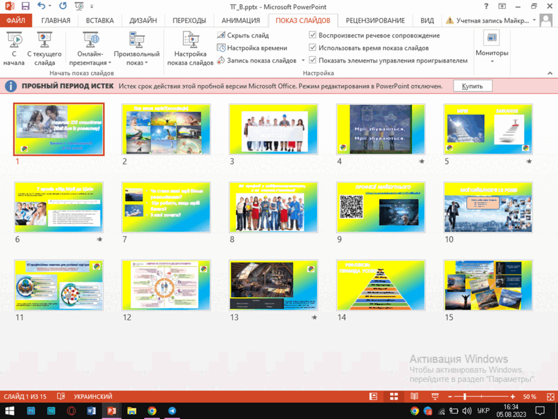Open Slide show setup (Настройка показа слайдов)
This screenshot has width=558, height=419.
click(x=191, y=49)
